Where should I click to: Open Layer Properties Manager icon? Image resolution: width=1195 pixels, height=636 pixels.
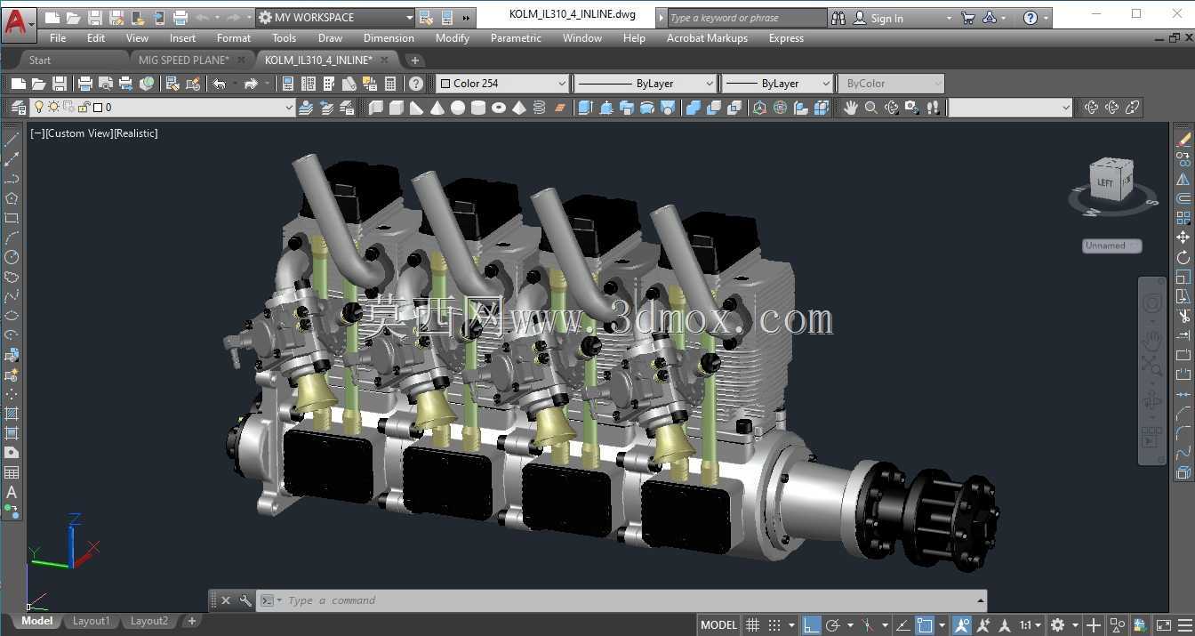[x=18, y=108]
